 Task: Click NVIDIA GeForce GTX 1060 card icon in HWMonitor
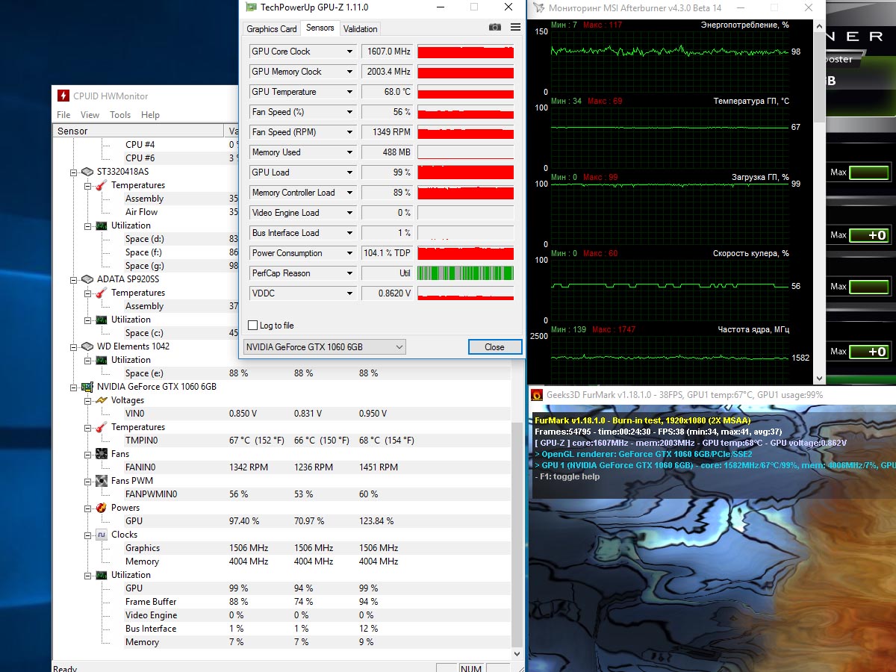tap(87, 387)
